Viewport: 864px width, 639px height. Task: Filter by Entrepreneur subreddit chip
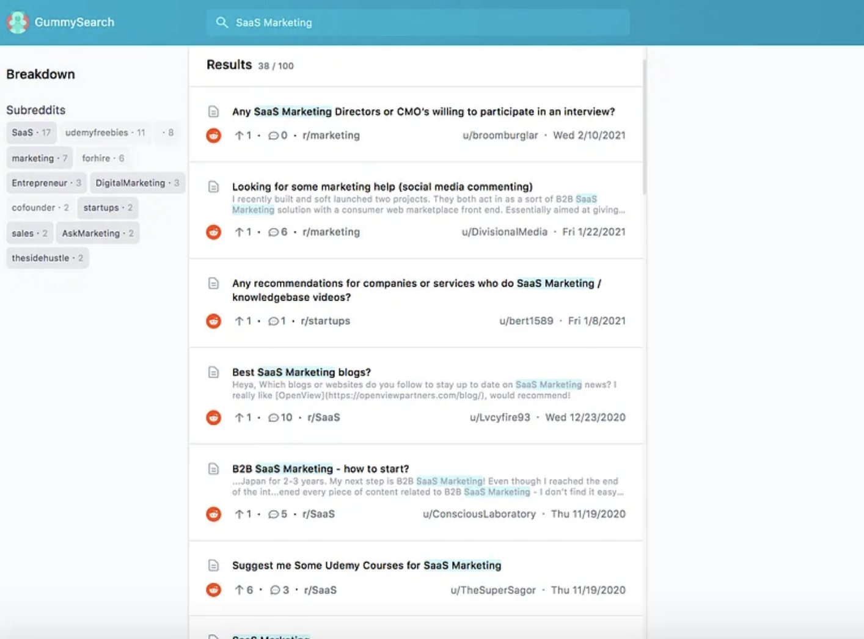click(x=46, y=183)
